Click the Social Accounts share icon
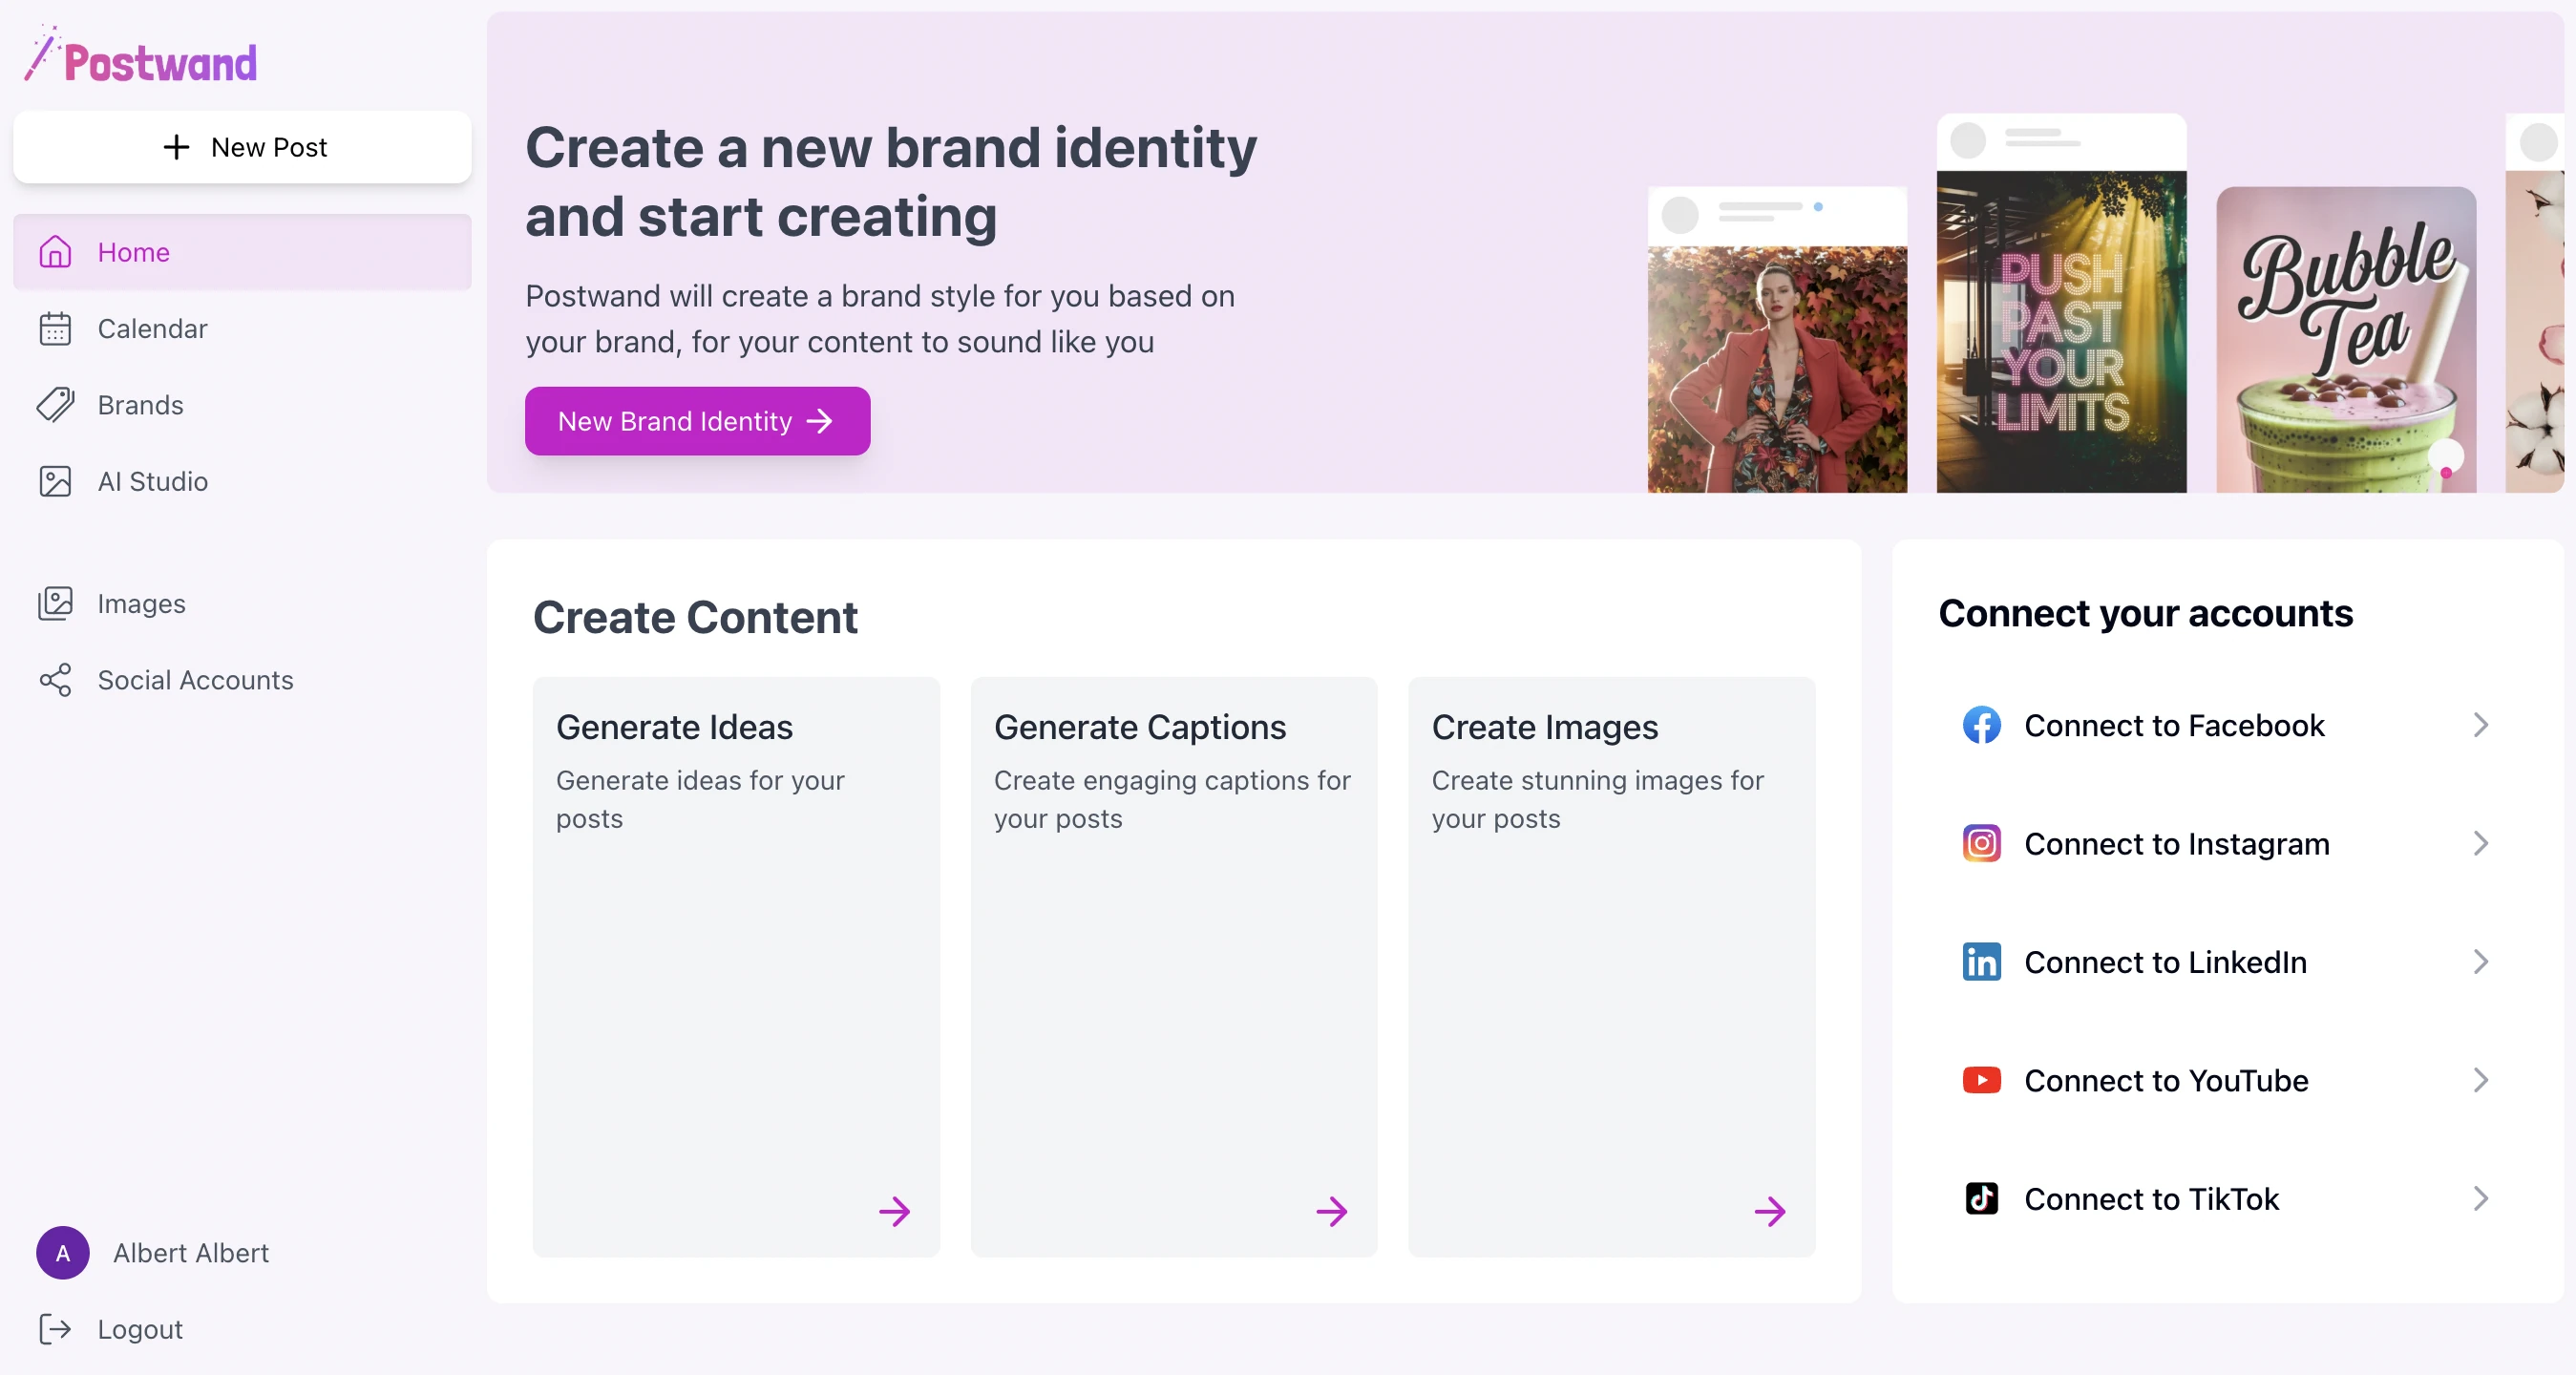 (x=55, y=680)
